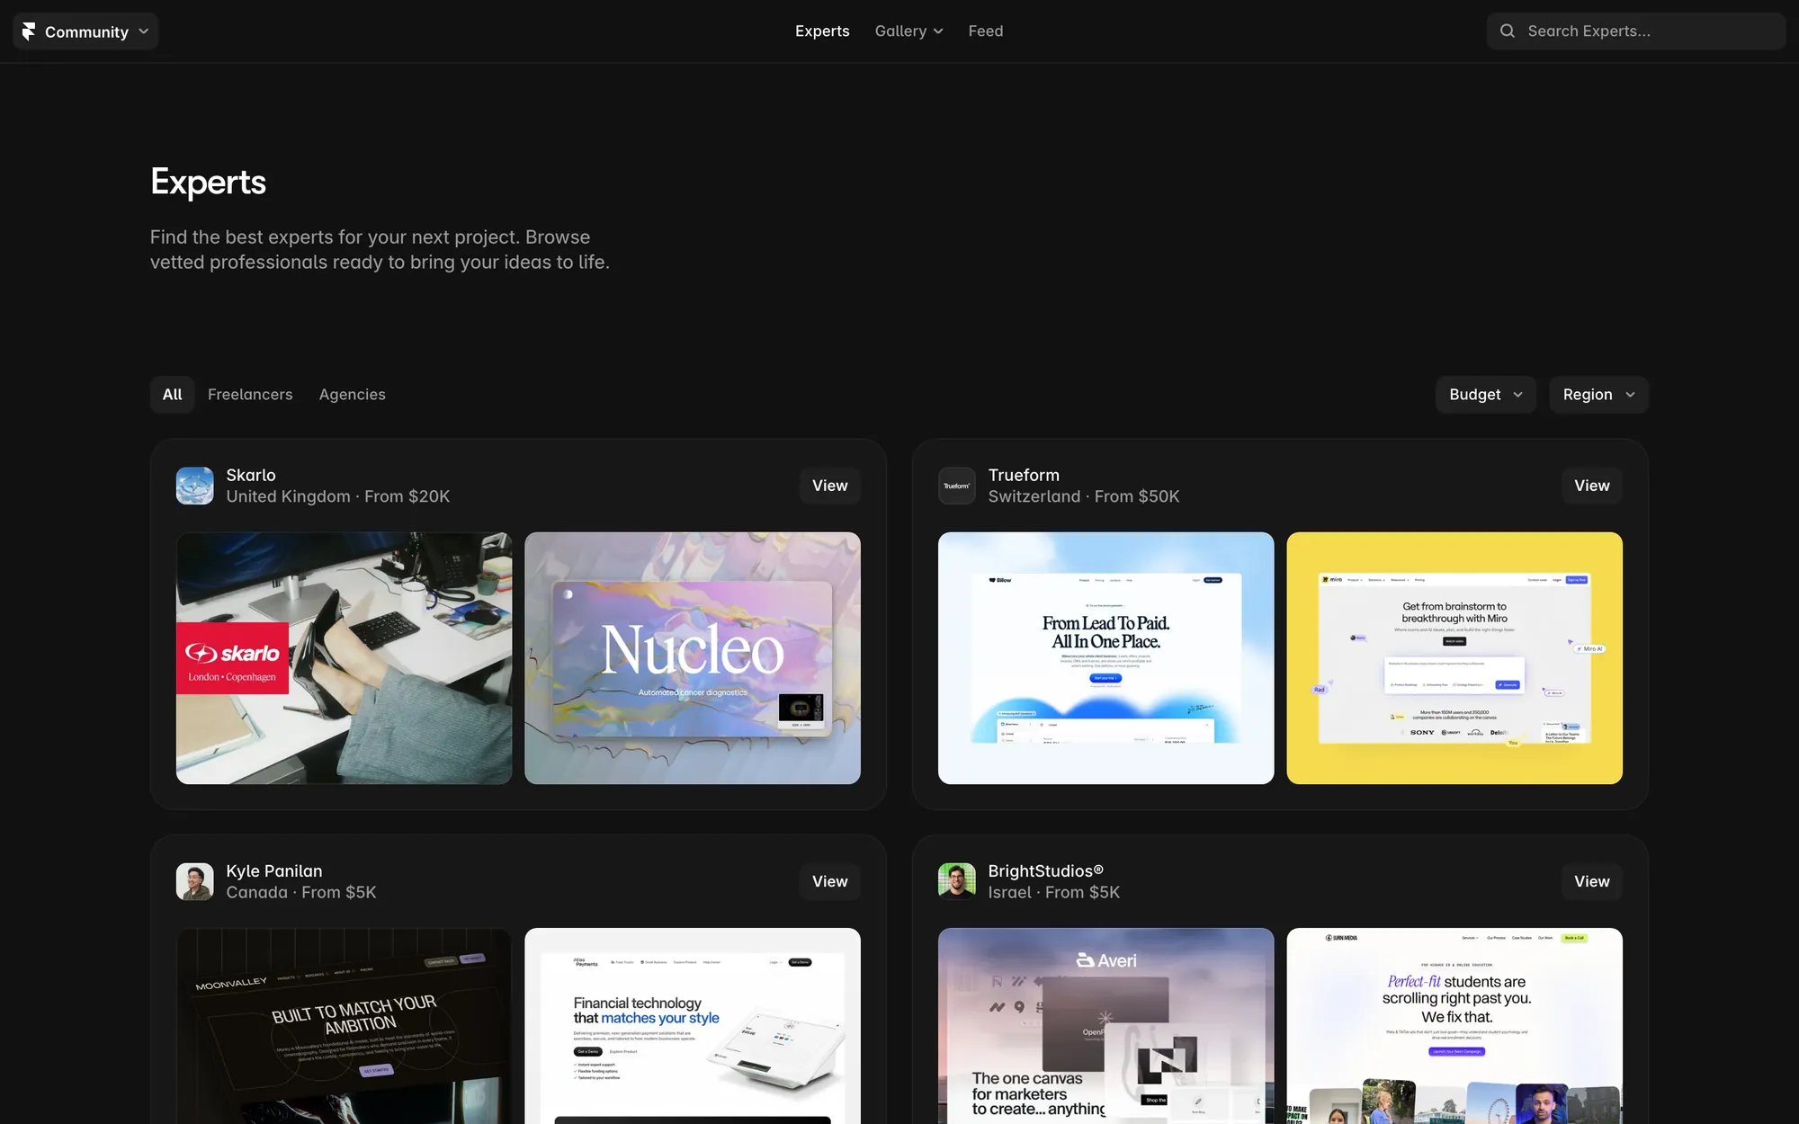The width and height of the screenshot is (1799, 1124).
Task: View the Trueform expert profile
Action: (1592, 486)
